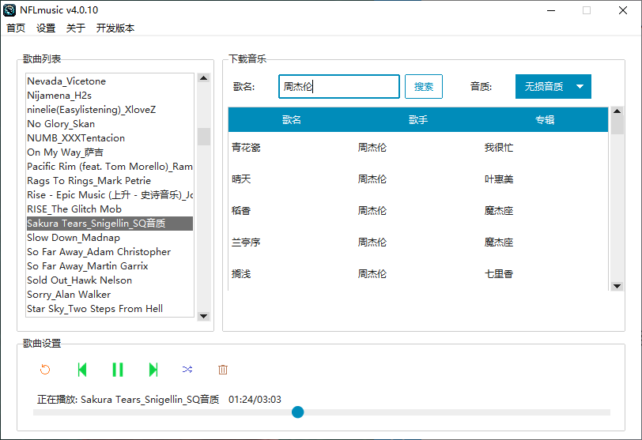Screen dimensions: 642x440
Task: Open the 设置 menu
Action: point(46,28)
